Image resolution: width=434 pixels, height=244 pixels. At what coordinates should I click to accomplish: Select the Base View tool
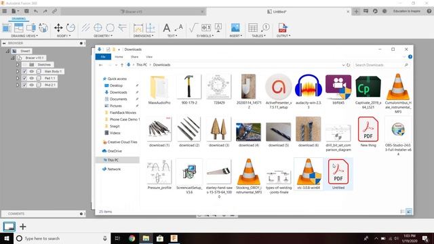(7, 28)
